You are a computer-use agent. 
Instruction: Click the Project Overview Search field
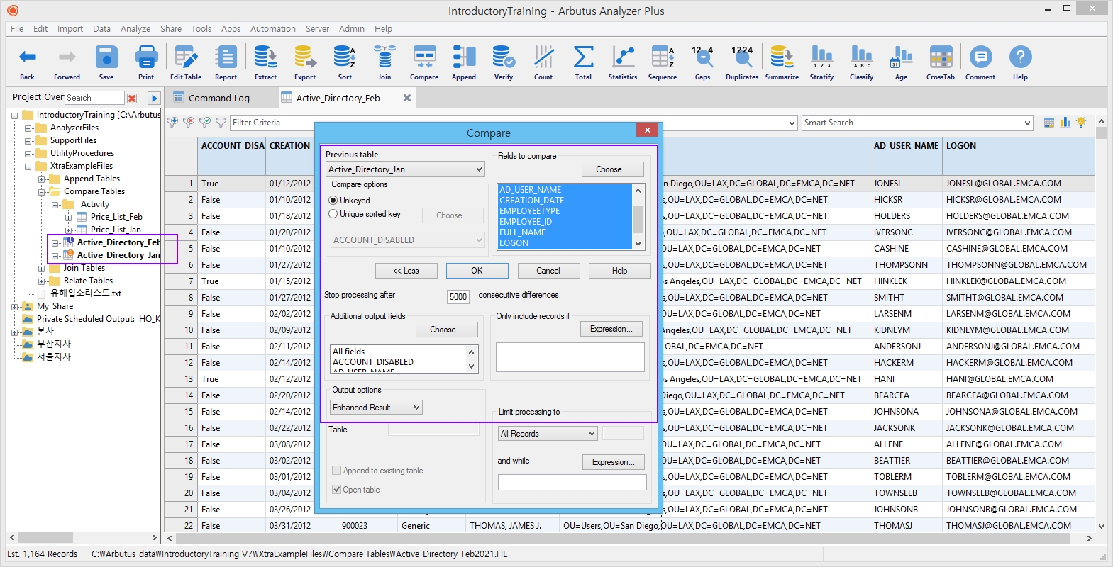[x=94, y=98]
